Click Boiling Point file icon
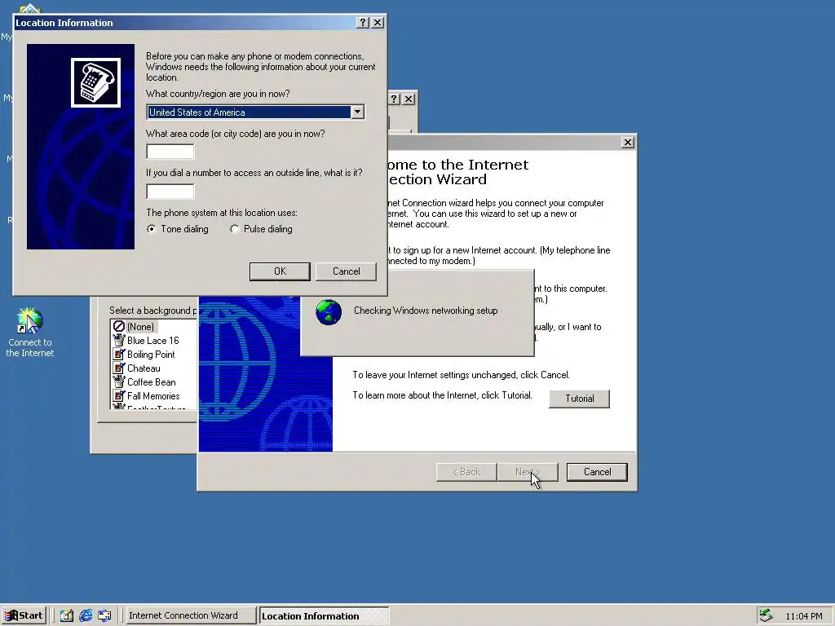 pos(119,354)
